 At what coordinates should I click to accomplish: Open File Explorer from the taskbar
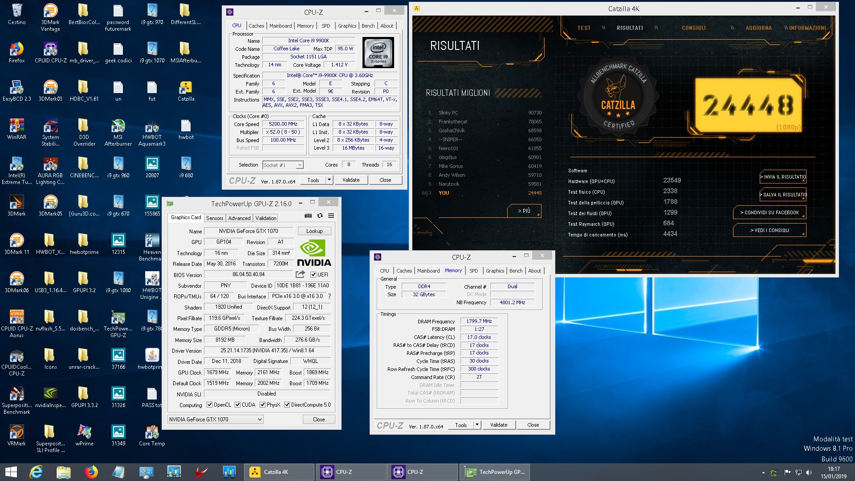[x=64, y=472]
